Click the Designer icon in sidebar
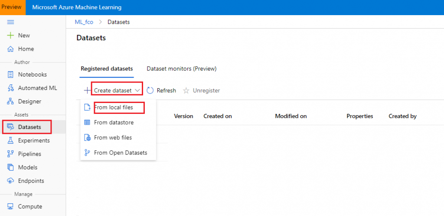 tap(11, 101)
